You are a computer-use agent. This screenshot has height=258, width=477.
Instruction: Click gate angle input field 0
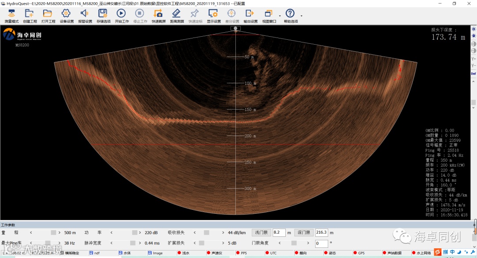click(322, 243)
